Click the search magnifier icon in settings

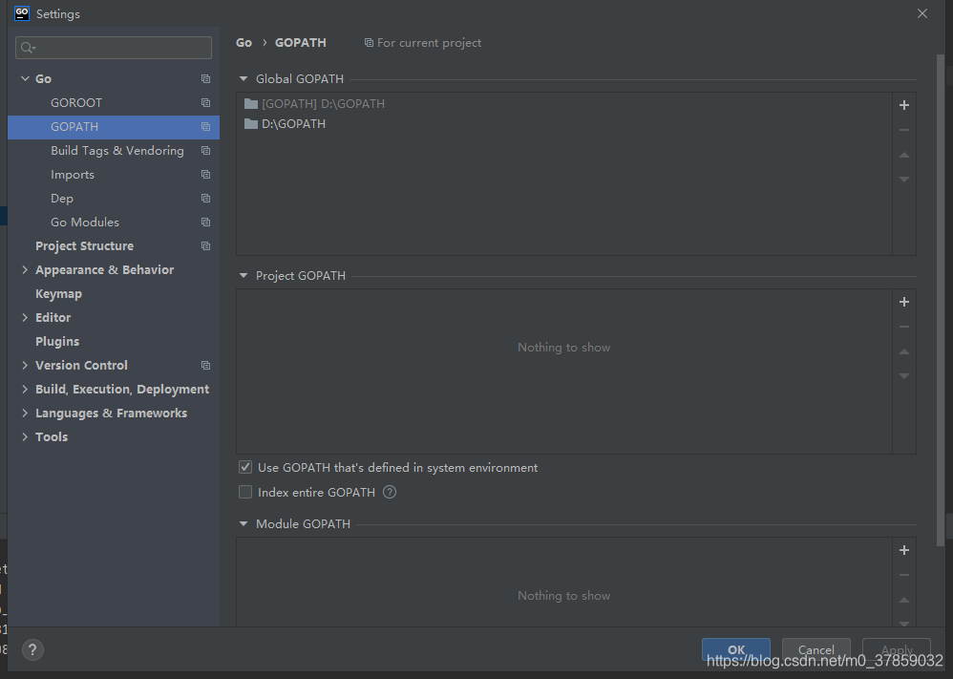(28, 48)
